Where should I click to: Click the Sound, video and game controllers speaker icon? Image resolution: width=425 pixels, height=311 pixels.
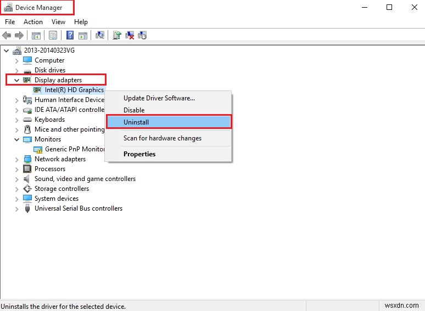pos(26,179)
